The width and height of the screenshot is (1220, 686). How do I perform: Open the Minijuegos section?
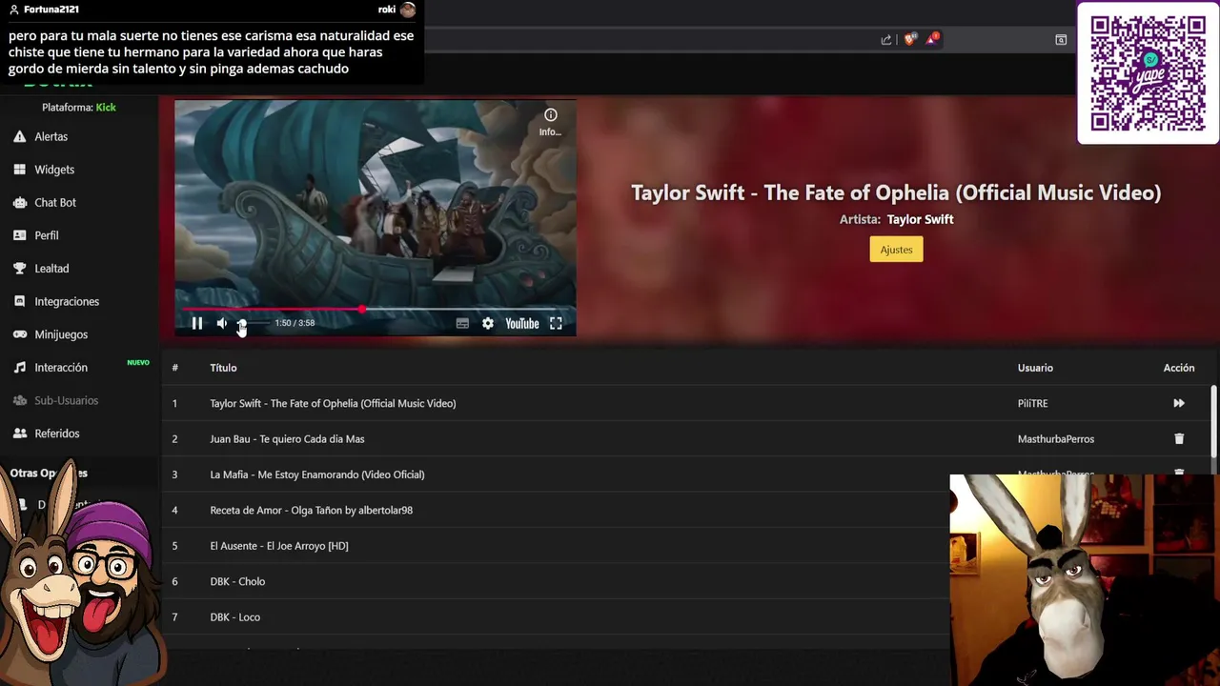click(61, 334)
